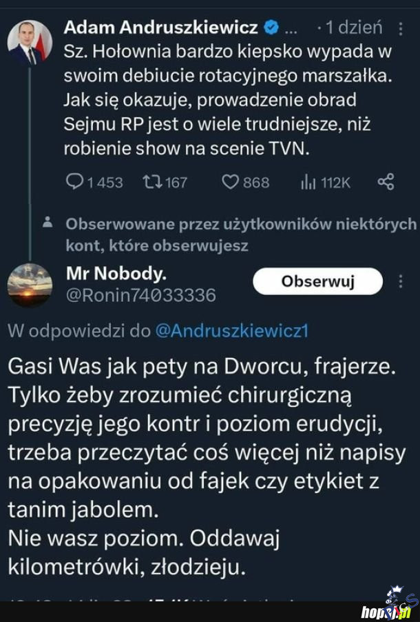Like the tweet with 868 hearts

(230, 182)
